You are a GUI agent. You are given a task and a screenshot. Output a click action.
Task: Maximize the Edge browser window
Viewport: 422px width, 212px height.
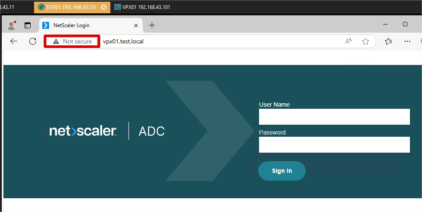click(x=405, y=24)
